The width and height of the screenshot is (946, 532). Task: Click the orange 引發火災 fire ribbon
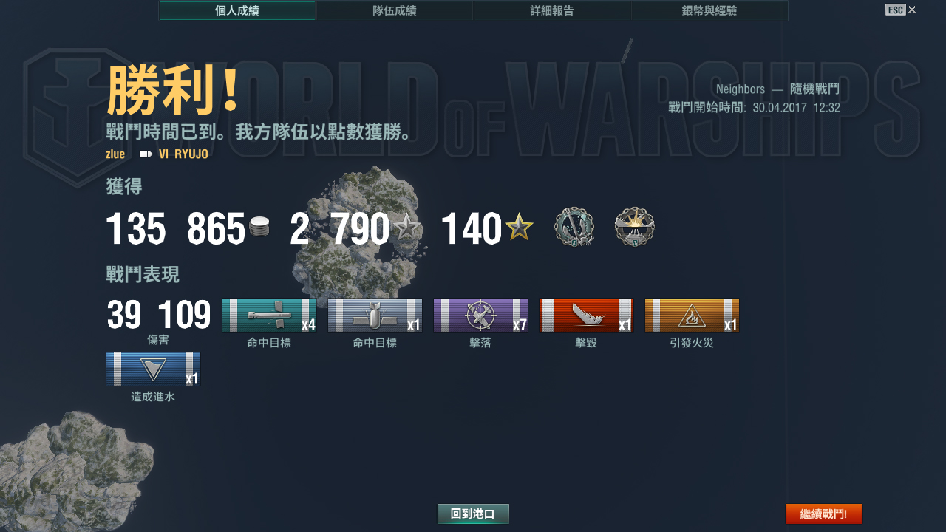(x=692, y=316)
